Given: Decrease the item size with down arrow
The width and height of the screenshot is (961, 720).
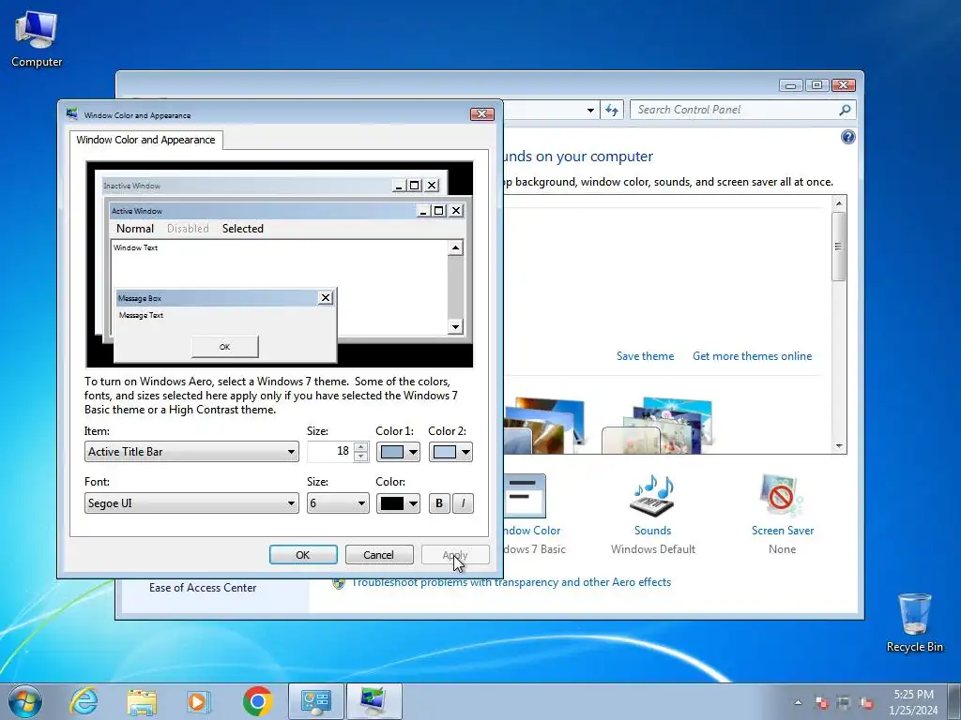Looking at the screenshot, I should [x=361, y=457].
